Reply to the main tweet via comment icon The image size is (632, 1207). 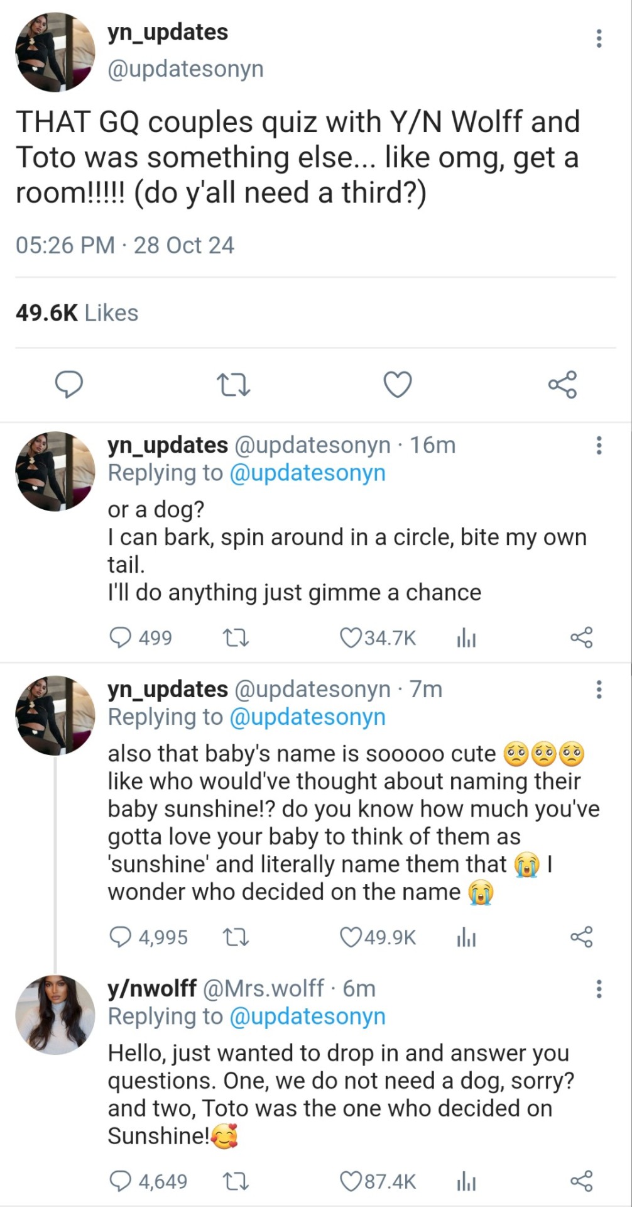coord(69,385)
